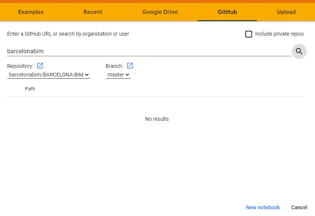The image size is (315, 216).
Task: Click the "No results" message
Action: click(157, 119)
